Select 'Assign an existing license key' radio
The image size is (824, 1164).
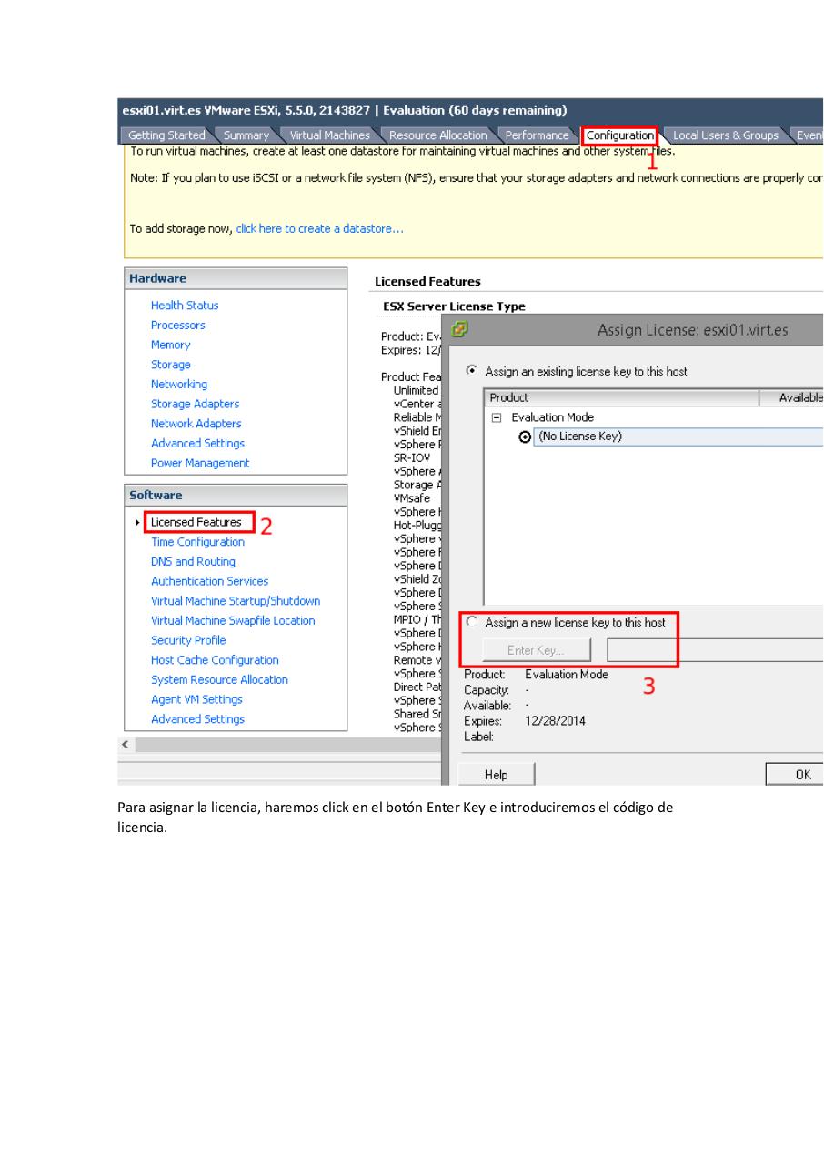(471, 371)
